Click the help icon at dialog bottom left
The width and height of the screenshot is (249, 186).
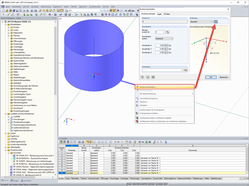tap(142, 77)
